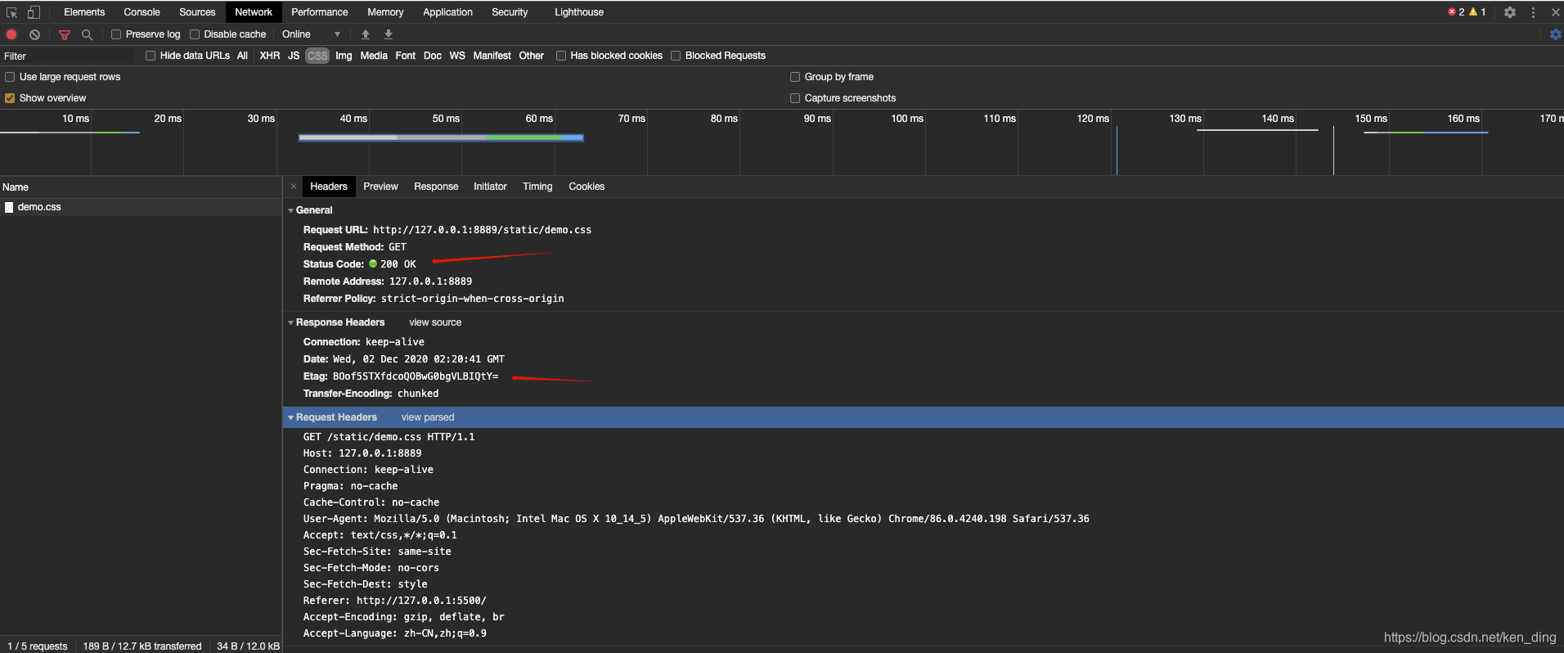Click the overview bar near 50 ms

click(x=442, y=137)
